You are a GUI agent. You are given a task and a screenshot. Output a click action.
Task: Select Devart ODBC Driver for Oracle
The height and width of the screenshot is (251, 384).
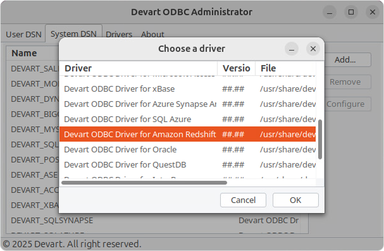coord(188,149)
